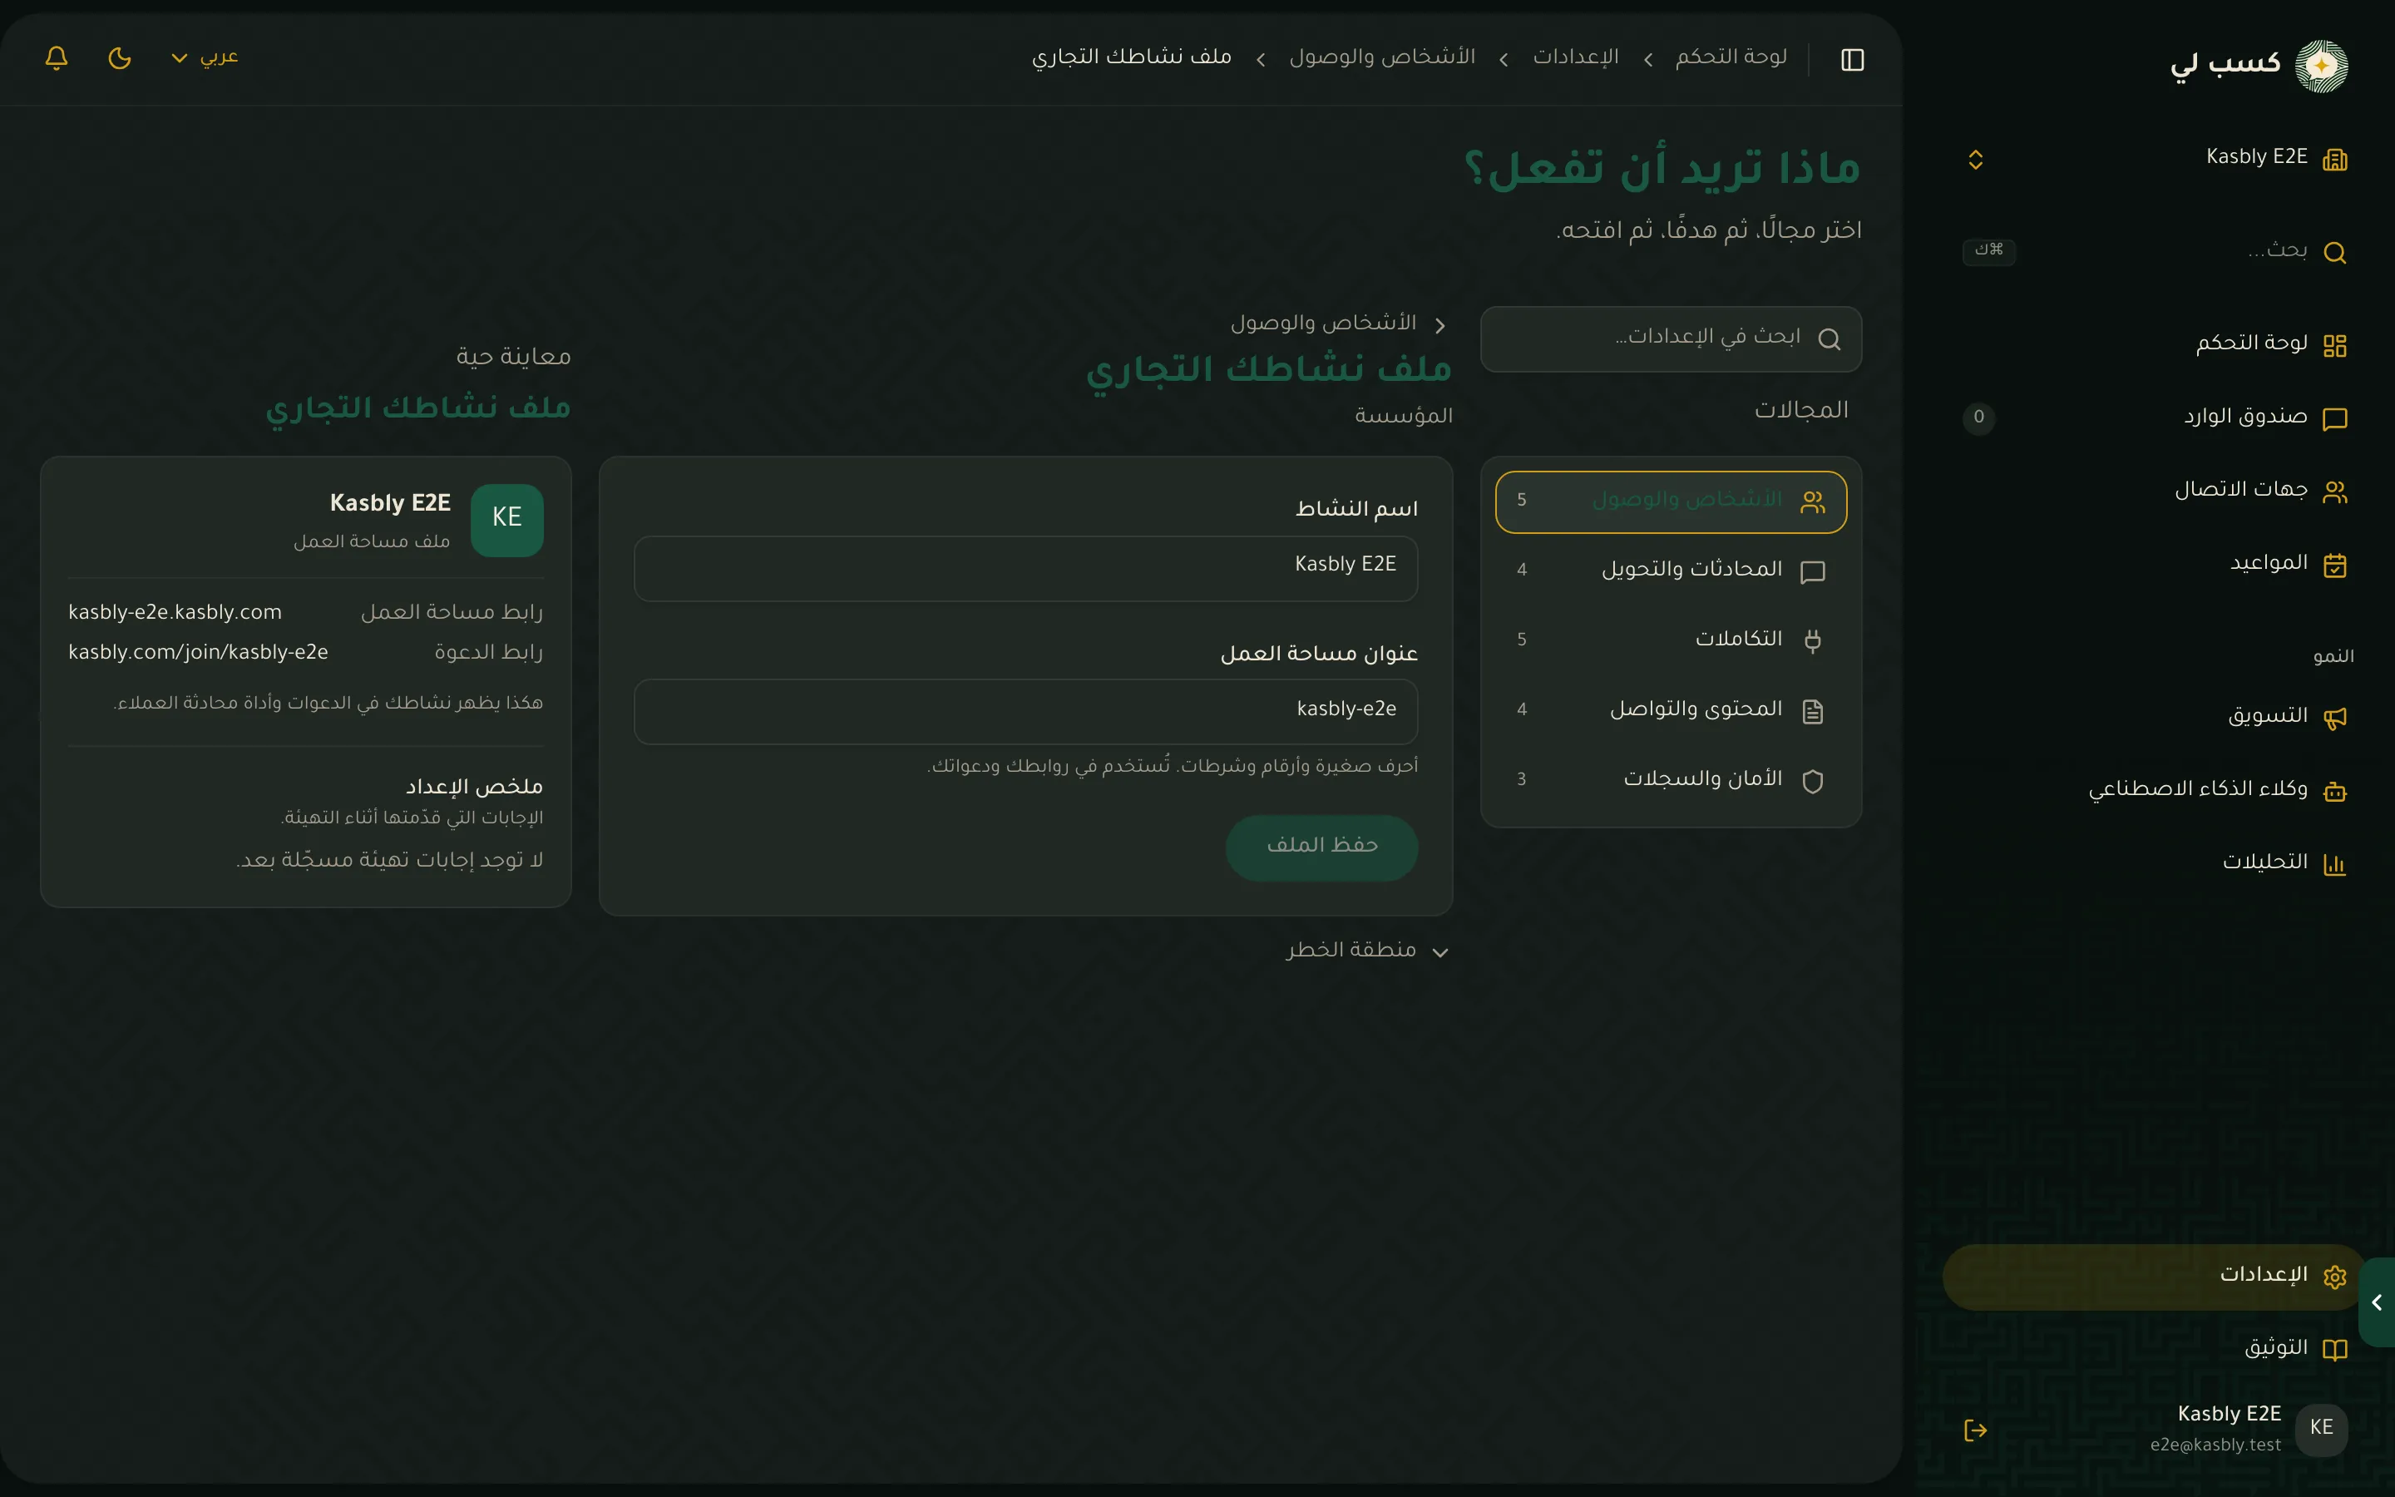
Task: Click the sidebar collapse arrow tab
Action: pos(2378,1302)
